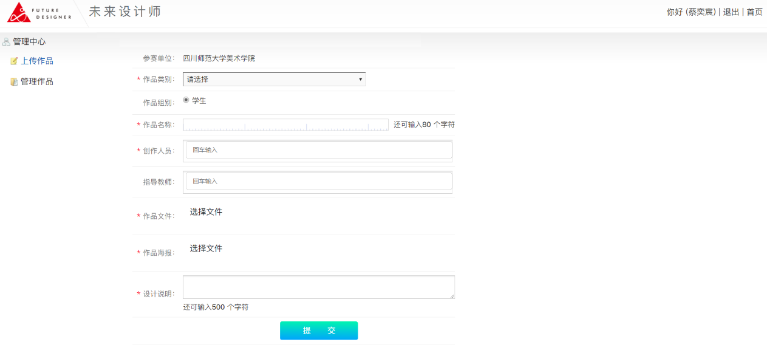767x356 pixels.
Task: Click the 上传作品 pencil note icon
Action: (x=14, y=61)
